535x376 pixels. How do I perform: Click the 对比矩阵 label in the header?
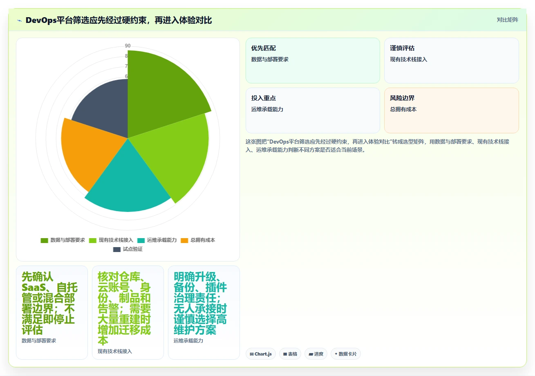[x=507, y=20]
